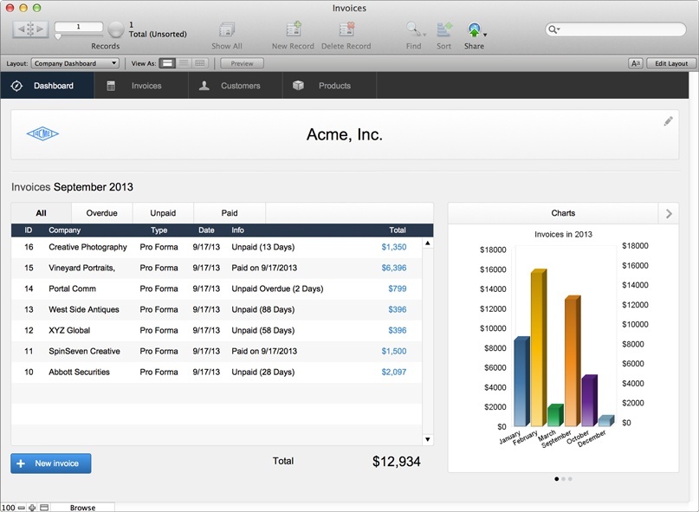699x512 pixels.
Task: Click the New invoice button
Action: [51, 463]
